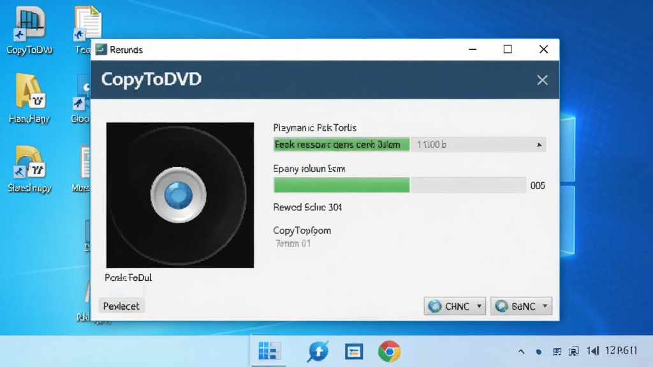653x367 pixels.
Task: Click the Porde FoDul caption
Action: pos(128,278)
